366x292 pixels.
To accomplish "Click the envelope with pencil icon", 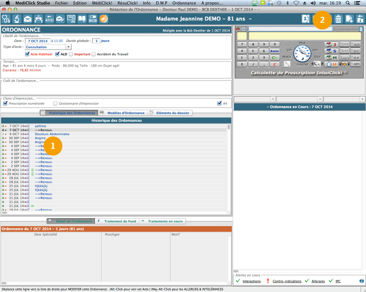I will pyautogui.click(x=60, y=19).
